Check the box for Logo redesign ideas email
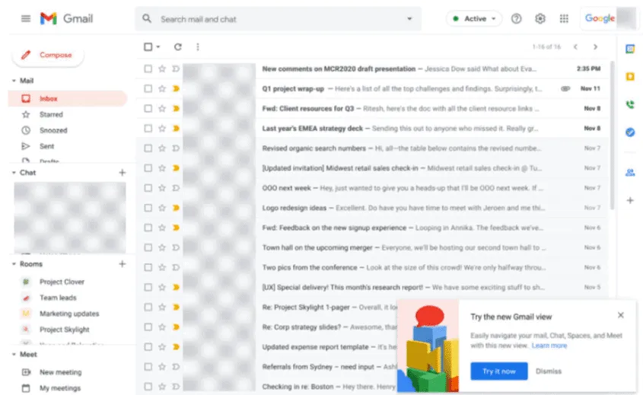This screenshot has width=643, height=395. click(148, 208)
